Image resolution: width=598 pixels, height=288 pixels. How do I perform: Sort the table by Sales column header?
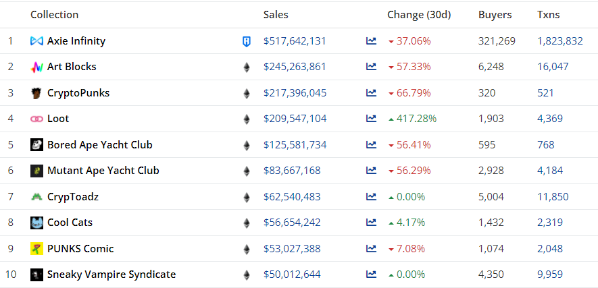coord(277,15)
